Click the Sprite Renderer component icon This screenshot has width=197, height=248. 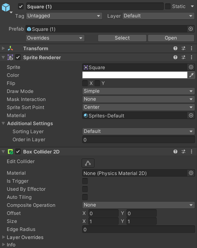pos(10,57)
